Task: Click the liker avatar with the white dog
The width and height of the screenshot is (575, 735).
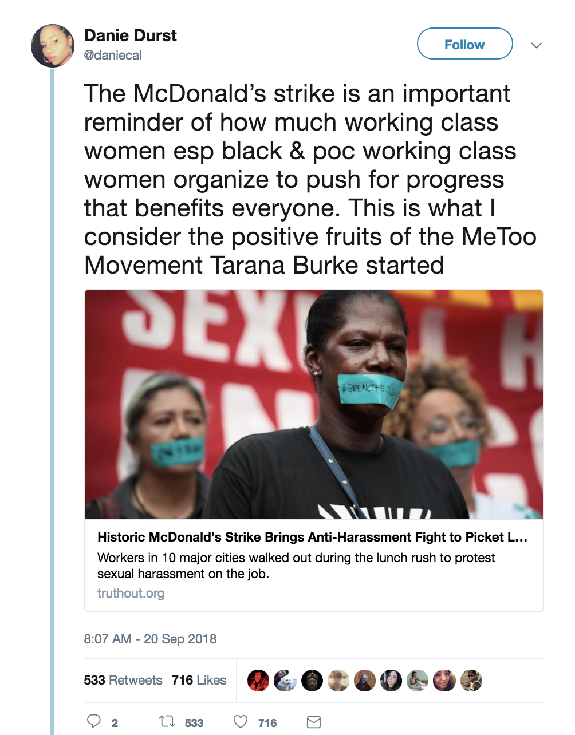Action: tap(285, 681)
